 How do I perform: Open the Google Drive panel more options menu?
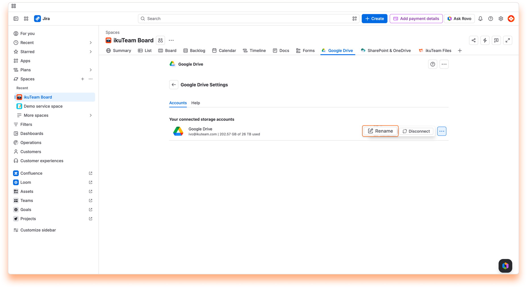click(444, 64)
